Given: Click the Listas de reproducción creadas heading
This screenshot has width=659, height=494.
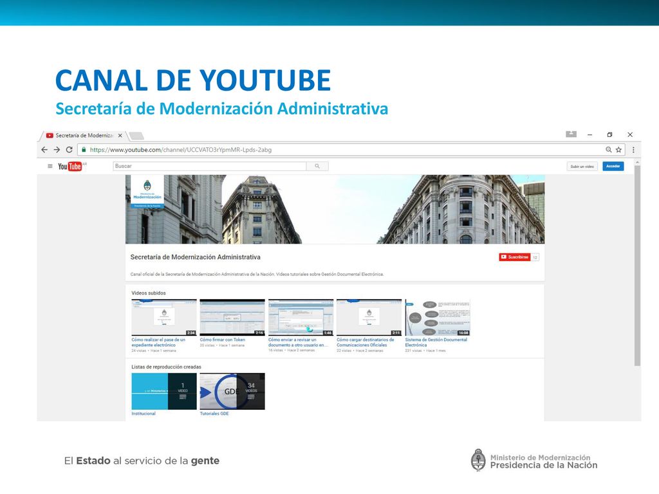Looking at the screenshot, I should (x=166, y=367).
